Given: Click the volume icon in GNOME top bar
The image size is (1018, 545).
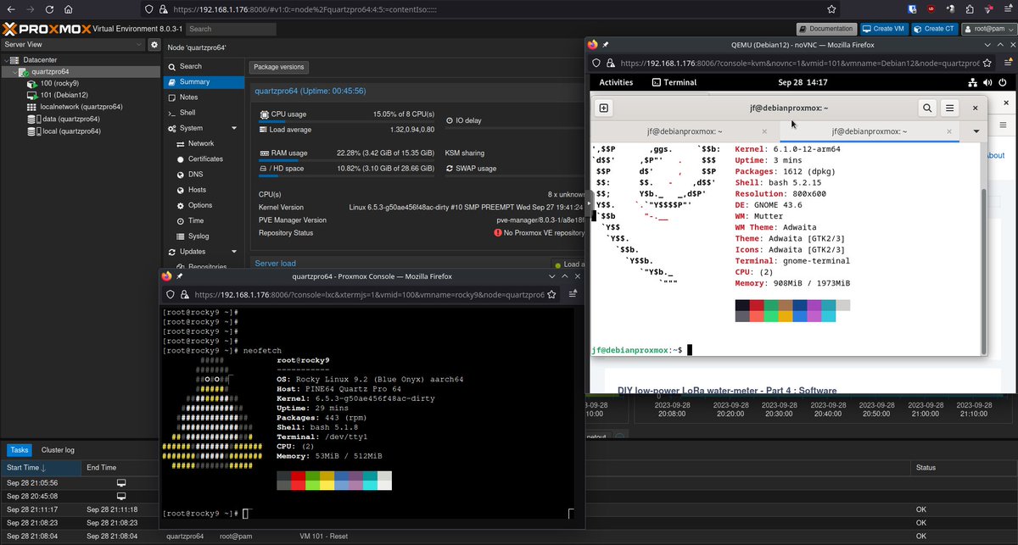Looking at the screenshot, I should click(988, 82).
